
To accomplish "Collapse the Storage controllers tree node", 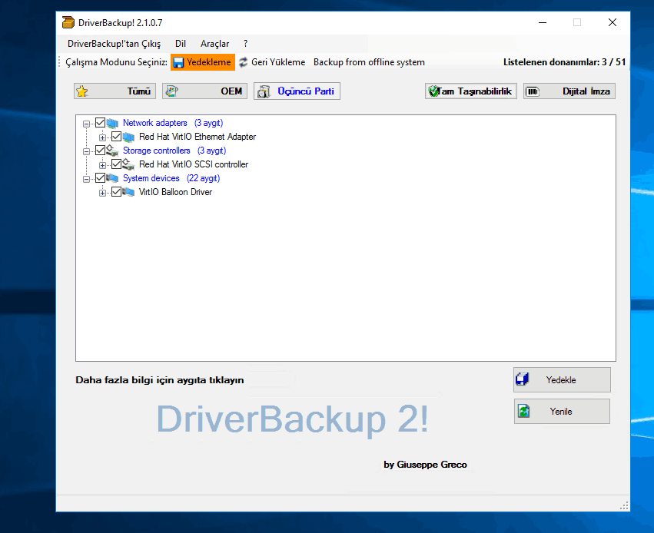I will click(86, 151).
